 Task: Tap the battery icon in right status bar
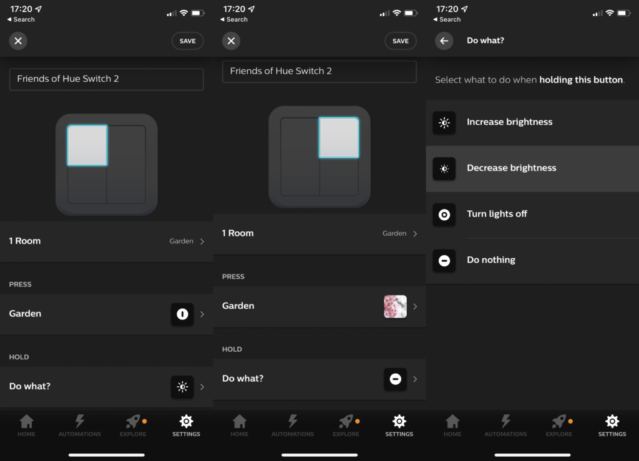[x=624, y=14]
